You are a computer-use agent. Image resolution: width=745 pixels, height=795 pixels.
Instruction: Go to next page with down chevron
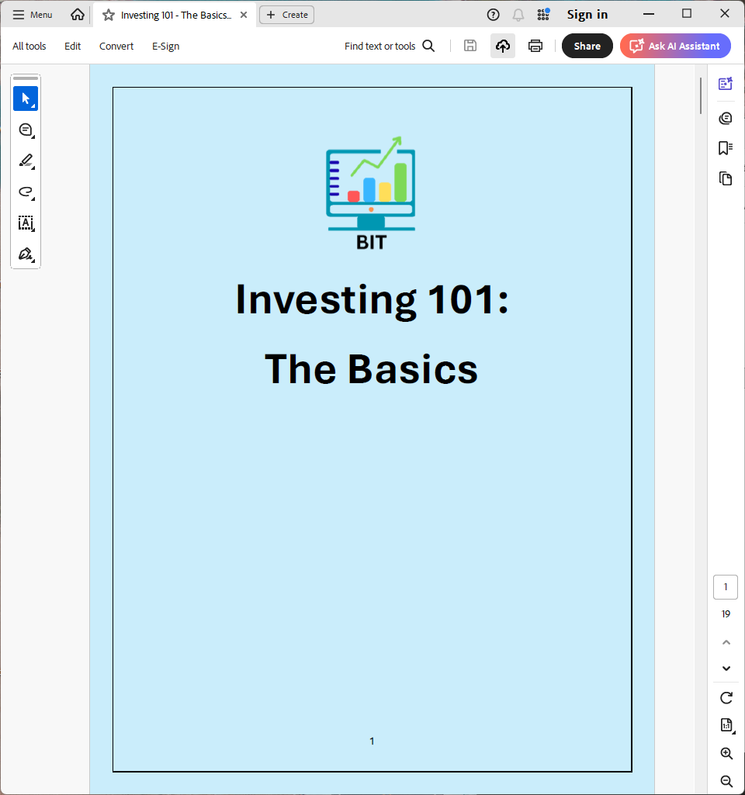pos(726,668)
